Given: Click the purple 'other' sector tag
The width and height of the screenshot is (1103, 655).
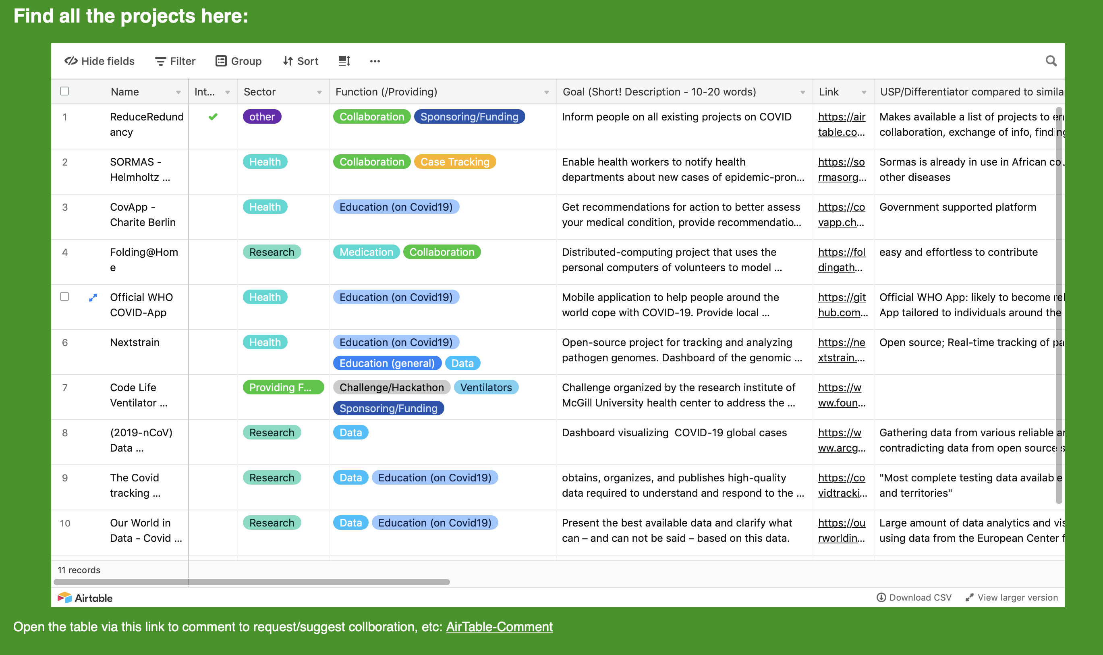Looking at the screenshot, I should (x=262, y=117).
